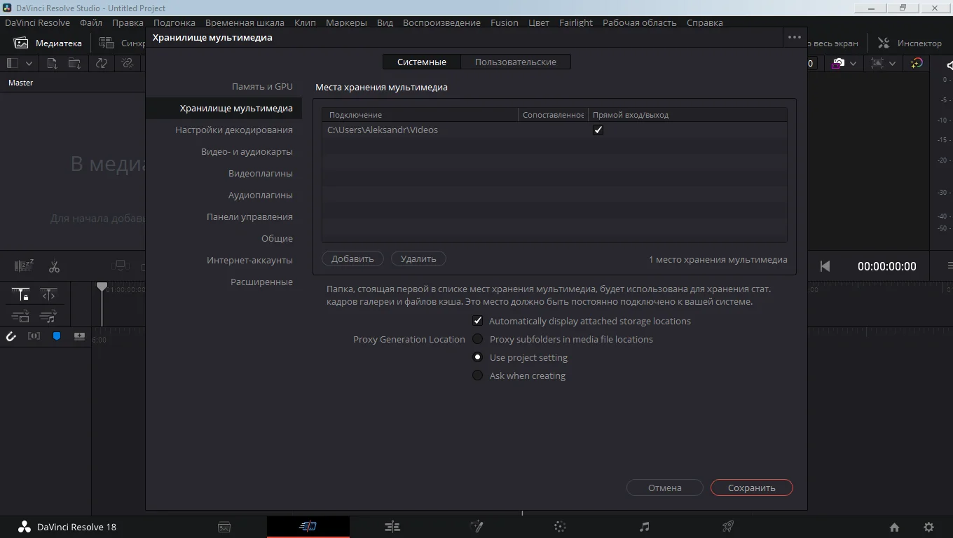Switch to the Fusion page icon

(476, 527)
